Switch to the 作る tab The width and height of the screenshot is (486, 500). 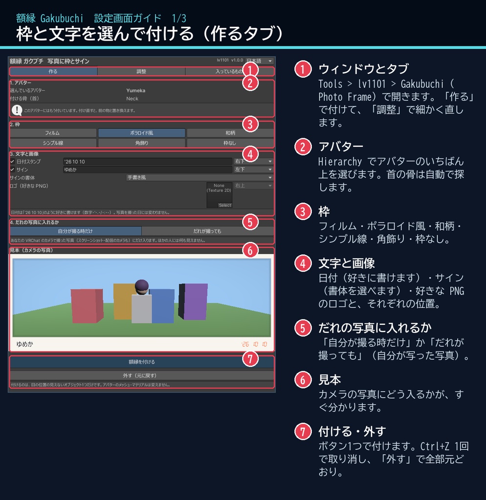53,71
